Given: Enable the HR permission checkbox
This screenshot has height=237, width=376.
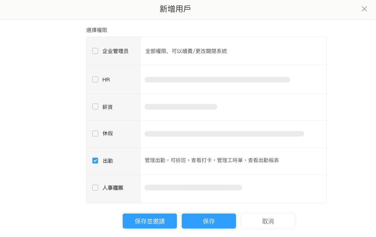Looking at the screenshot, I should coord(95,80).
